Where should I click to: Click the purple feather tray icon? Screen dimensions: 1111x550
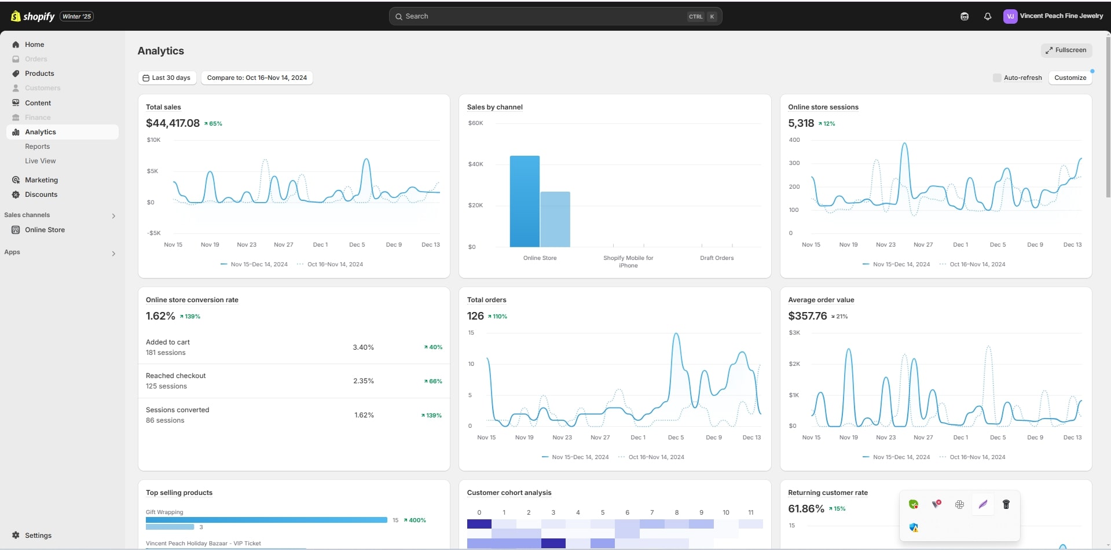tap(982, 504)
